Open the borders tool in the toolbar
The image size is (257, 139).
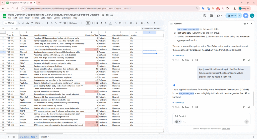(x=120, y=23)
